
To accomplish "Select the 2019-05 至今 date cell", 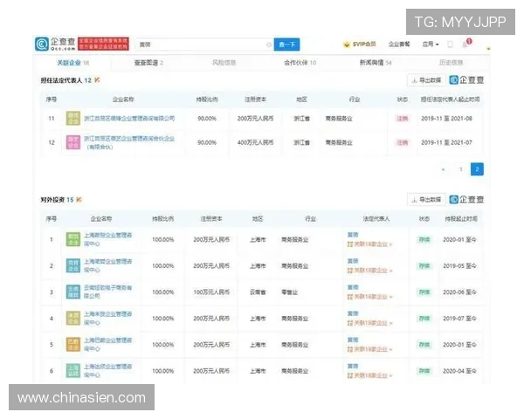I will (x=459, y=266).
